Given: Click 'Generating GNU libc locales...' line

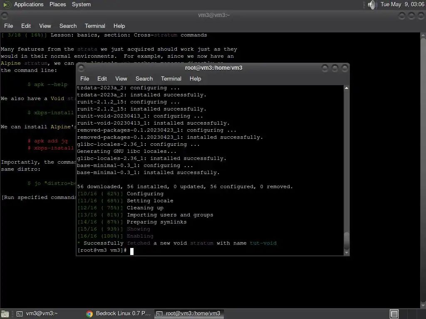Looking at the screenshot, I should pyautogui.click(x=126, y=151).
